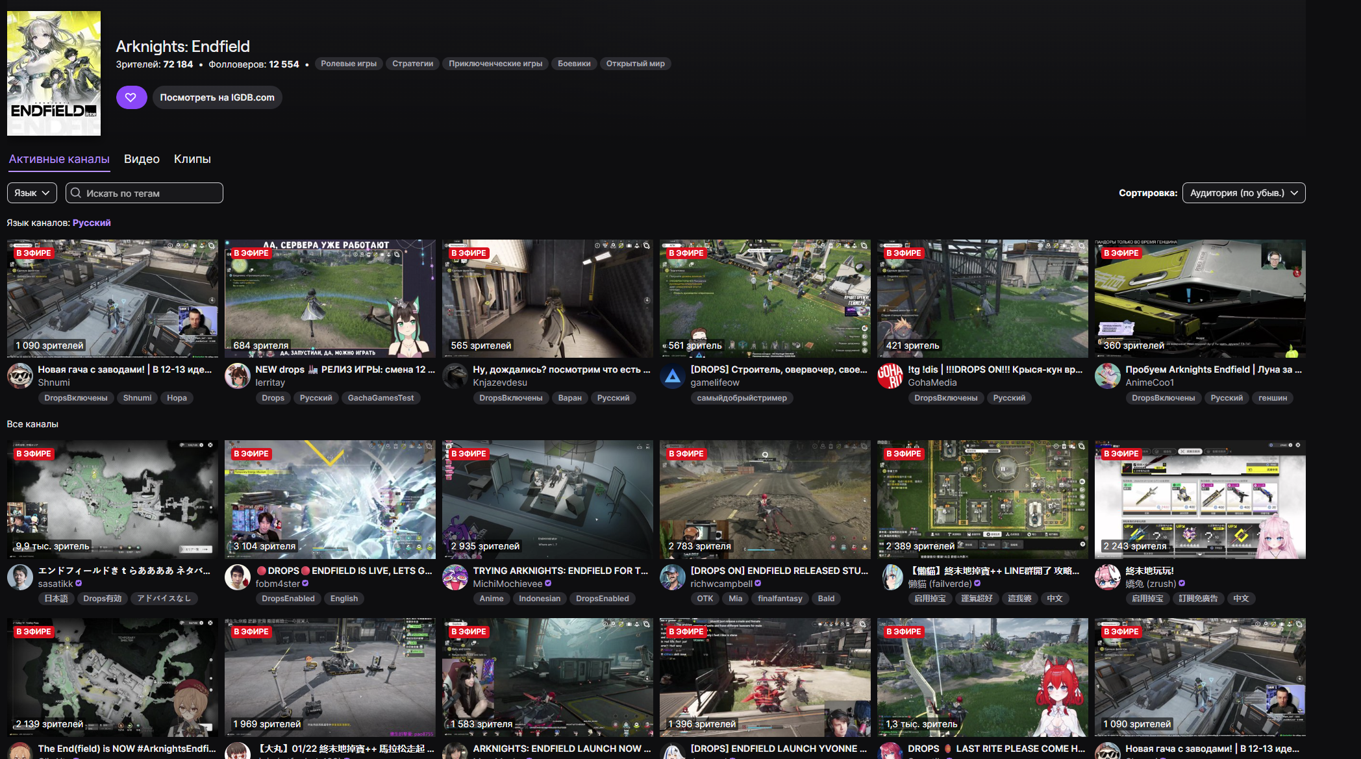Type in the Искать по тегам field
This screenshot has width=1361, height=759.
(151, 193)
